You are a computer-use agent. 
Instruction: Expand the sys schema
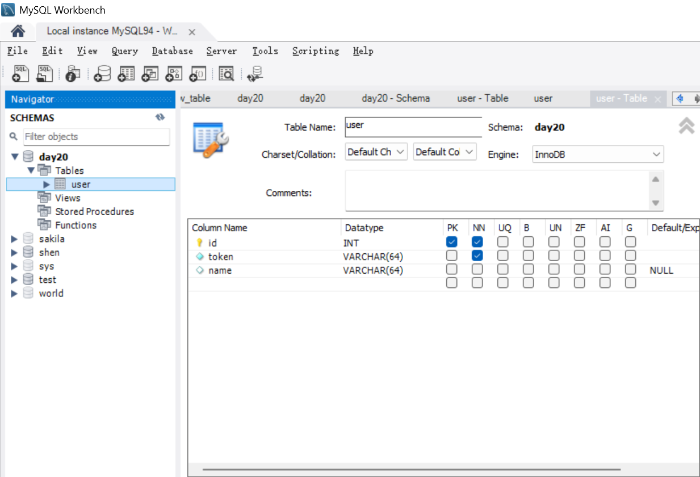pyautogui.click(x=14, y=266)
